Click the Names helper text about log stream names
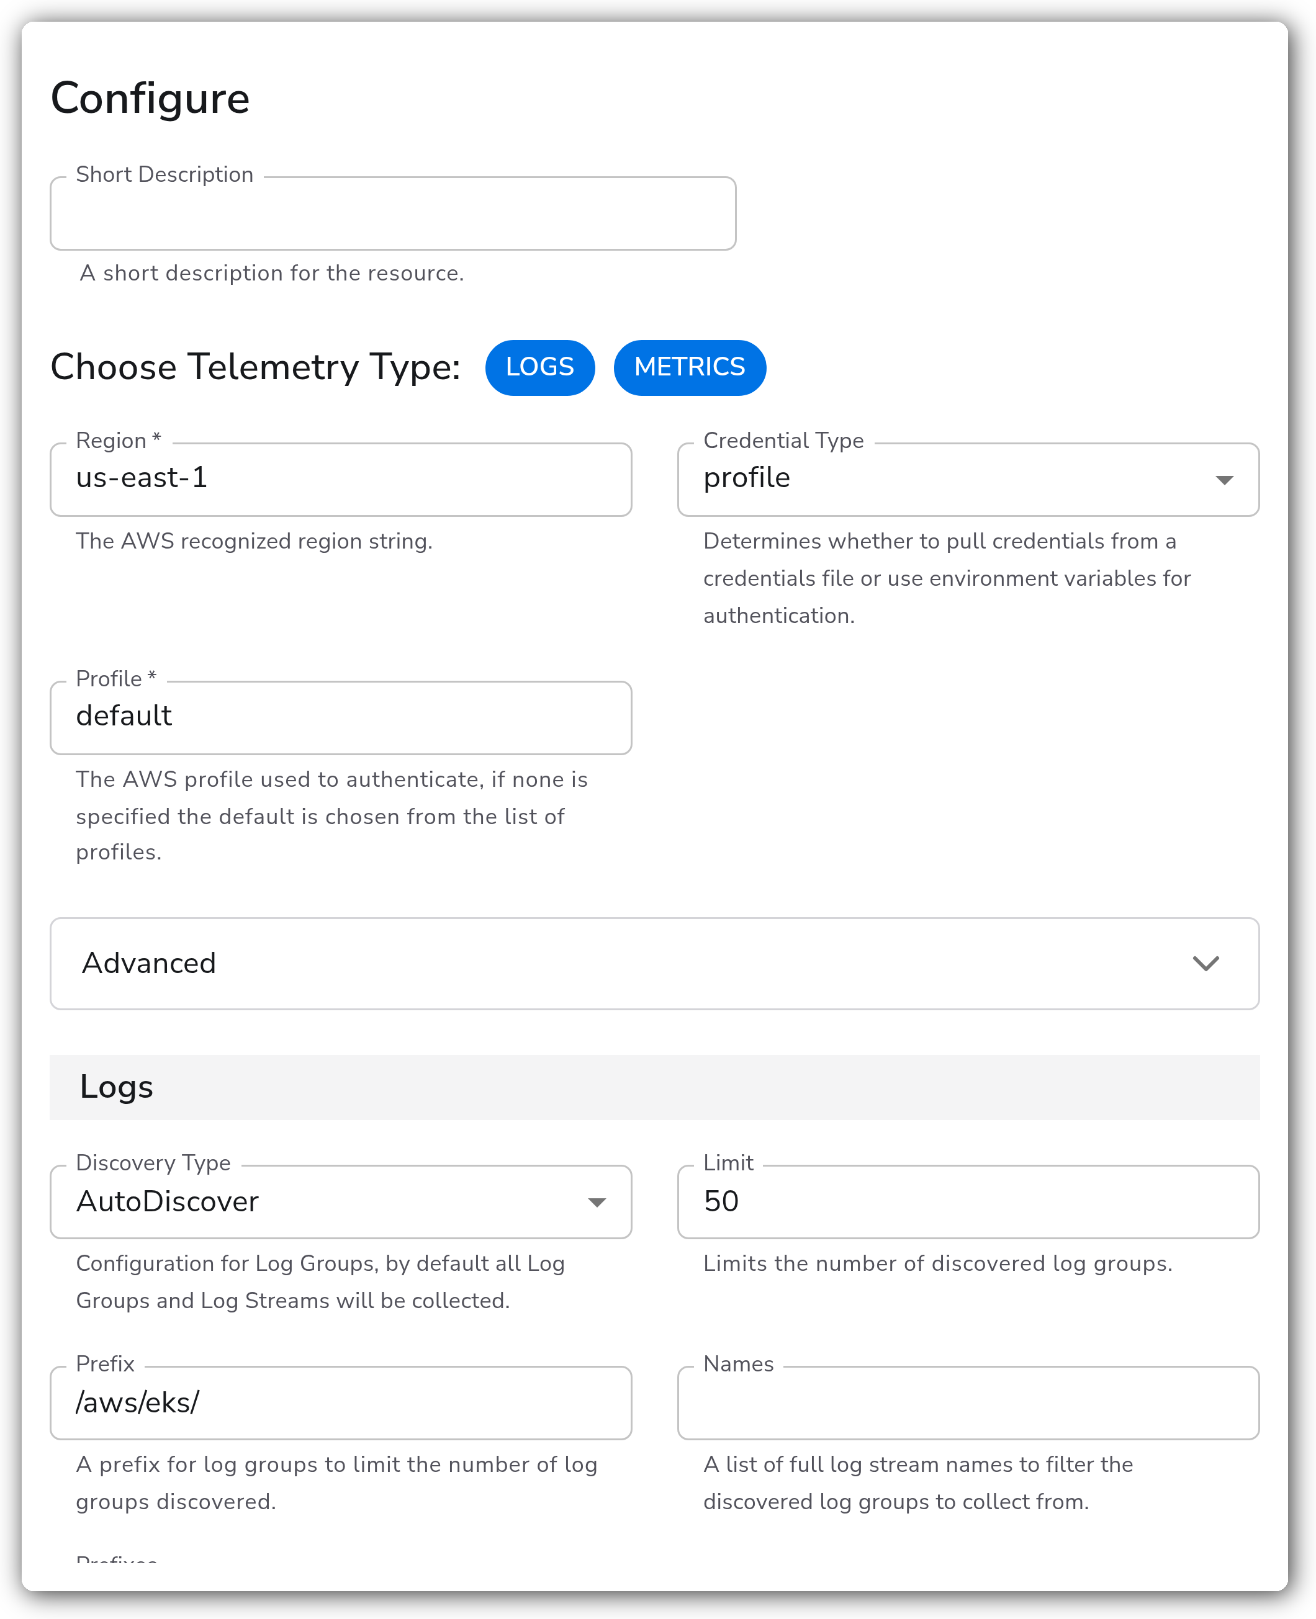1316x1619 pixels. point(918,1483)
